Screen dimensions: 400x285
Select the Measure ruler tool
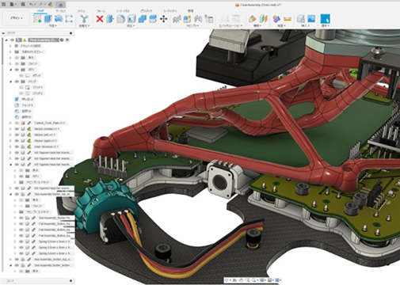[288, 19]
